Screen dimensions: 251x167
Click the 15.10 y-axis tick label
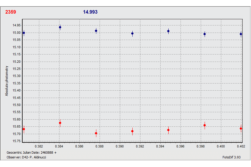(x=16, y=47)
